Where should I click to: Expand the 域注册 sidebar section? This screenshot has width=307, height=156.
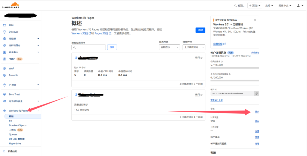tap(38, 39)
